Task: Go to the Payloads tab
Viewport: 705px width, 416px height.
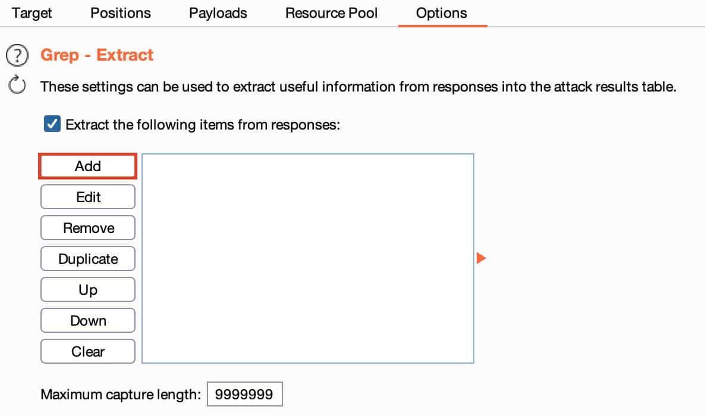Action: pyautogui.click(x=218, y=13)
